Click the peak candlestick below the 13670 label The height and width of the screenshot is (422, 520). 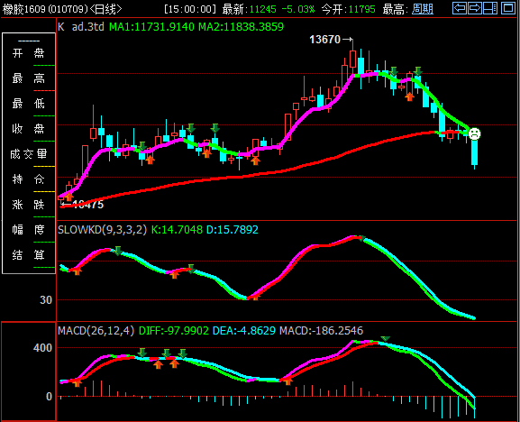(x=353, y=59)
